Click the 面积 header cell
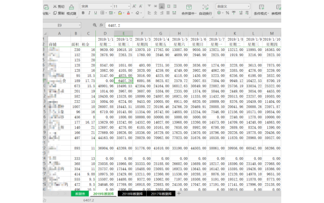This screenshot has width=324, height=203. click(x=76, y=45)
